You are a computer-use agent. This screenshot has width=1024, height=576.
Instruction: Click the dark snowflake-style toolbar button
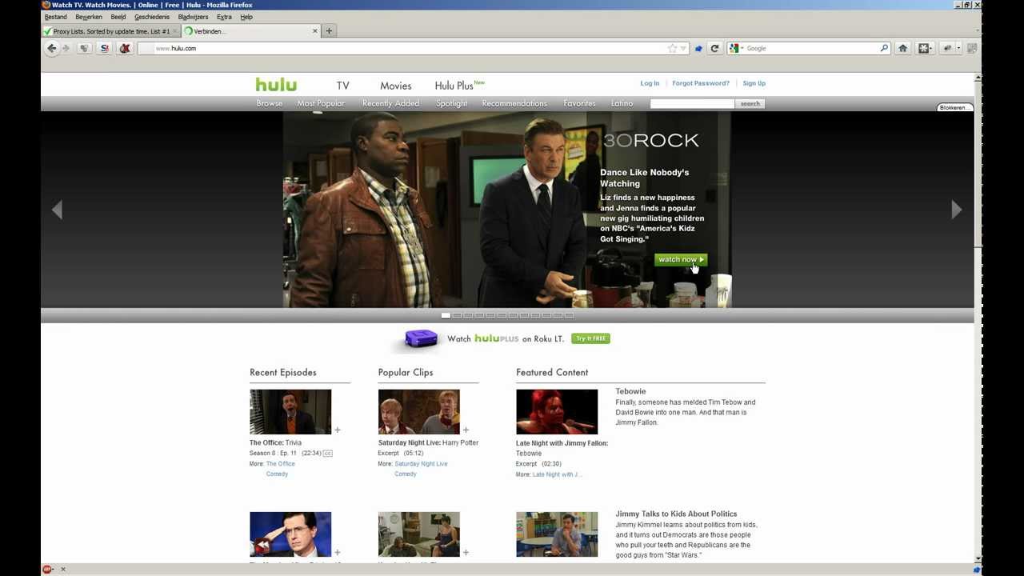[x=924, y=48]
